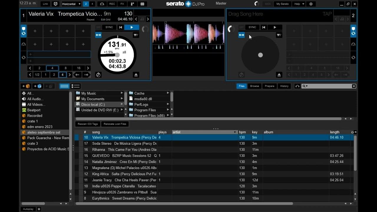
Task: Toggle the keylock icon on deck 2
Action: (242, 35)
